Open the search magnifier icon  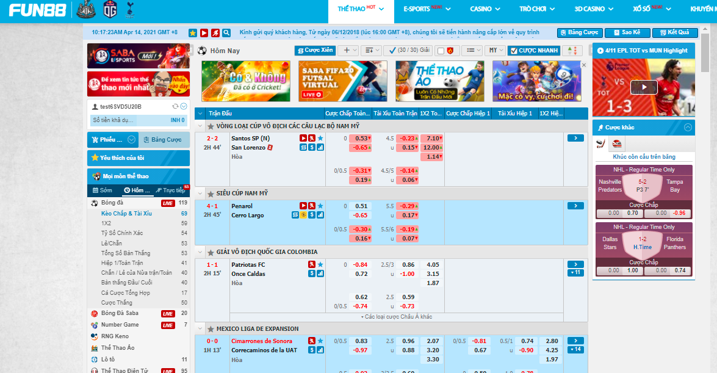tap(226, 33)
